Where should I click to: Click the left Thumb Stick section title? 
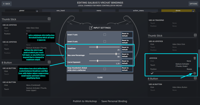[x=9, y=19]
